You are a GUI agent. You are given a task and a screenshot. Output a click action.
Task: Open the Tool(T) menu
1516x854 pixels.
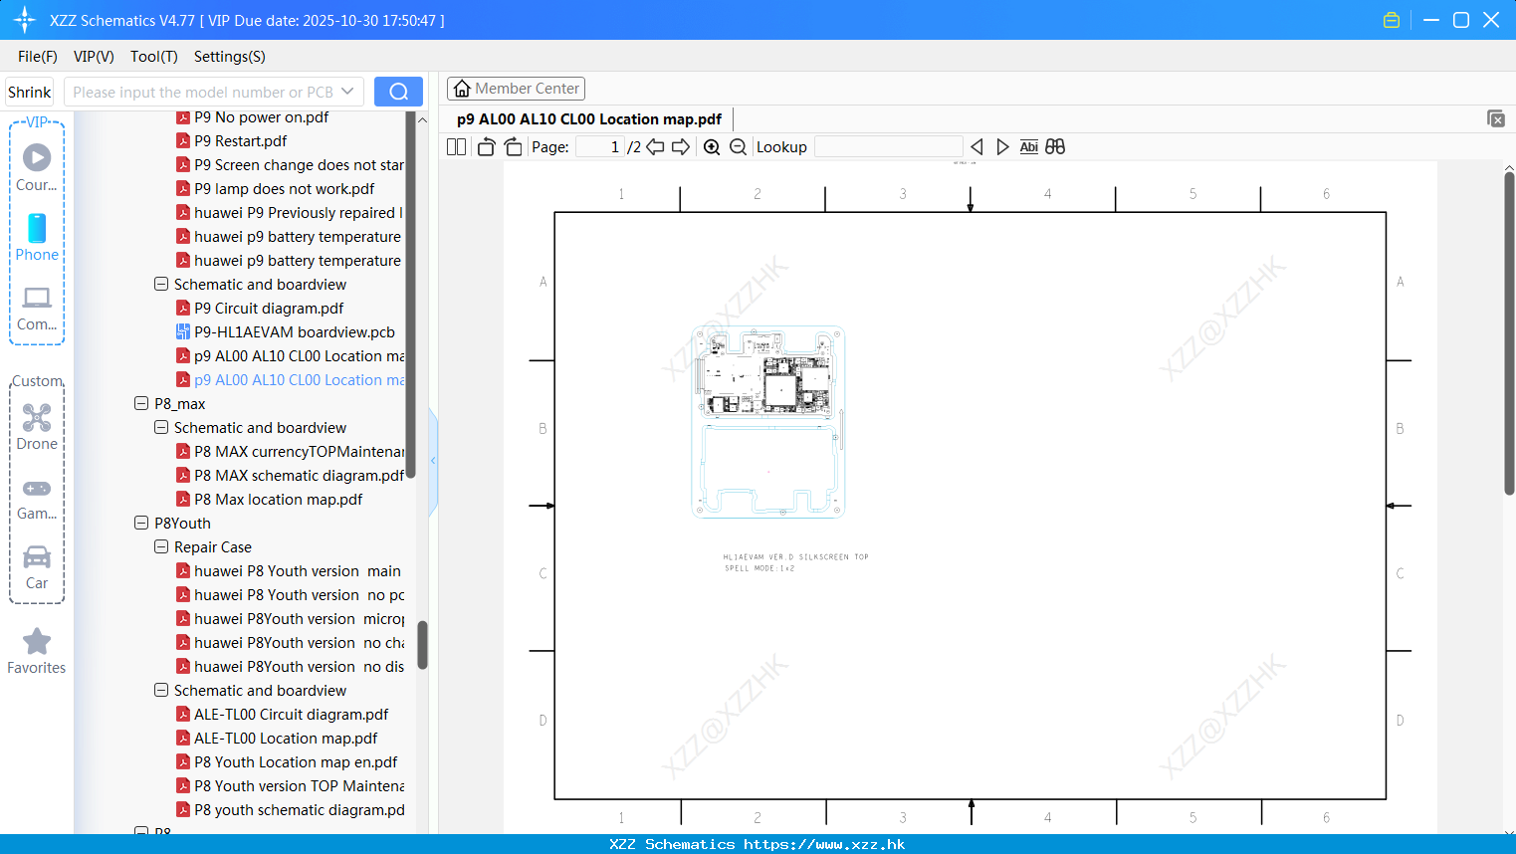click(154, 57)
